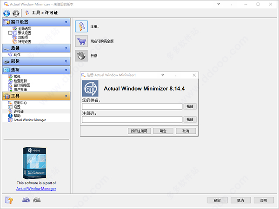Image resolution: width=279 pixels, height=209 pixels.
Task: Click the 注册 text label
Action: 94,26
